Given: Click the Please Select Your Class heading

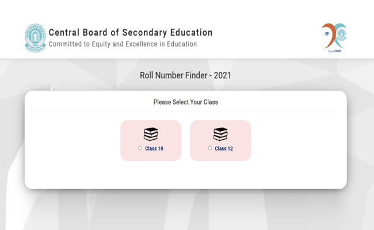Looking at the screenshot, I should [185, 102].
